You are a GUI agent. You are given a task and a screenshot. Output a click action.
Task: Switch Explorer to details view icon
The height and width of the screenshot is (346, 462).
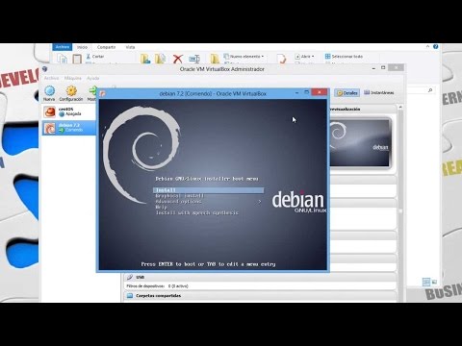point(426,282)
